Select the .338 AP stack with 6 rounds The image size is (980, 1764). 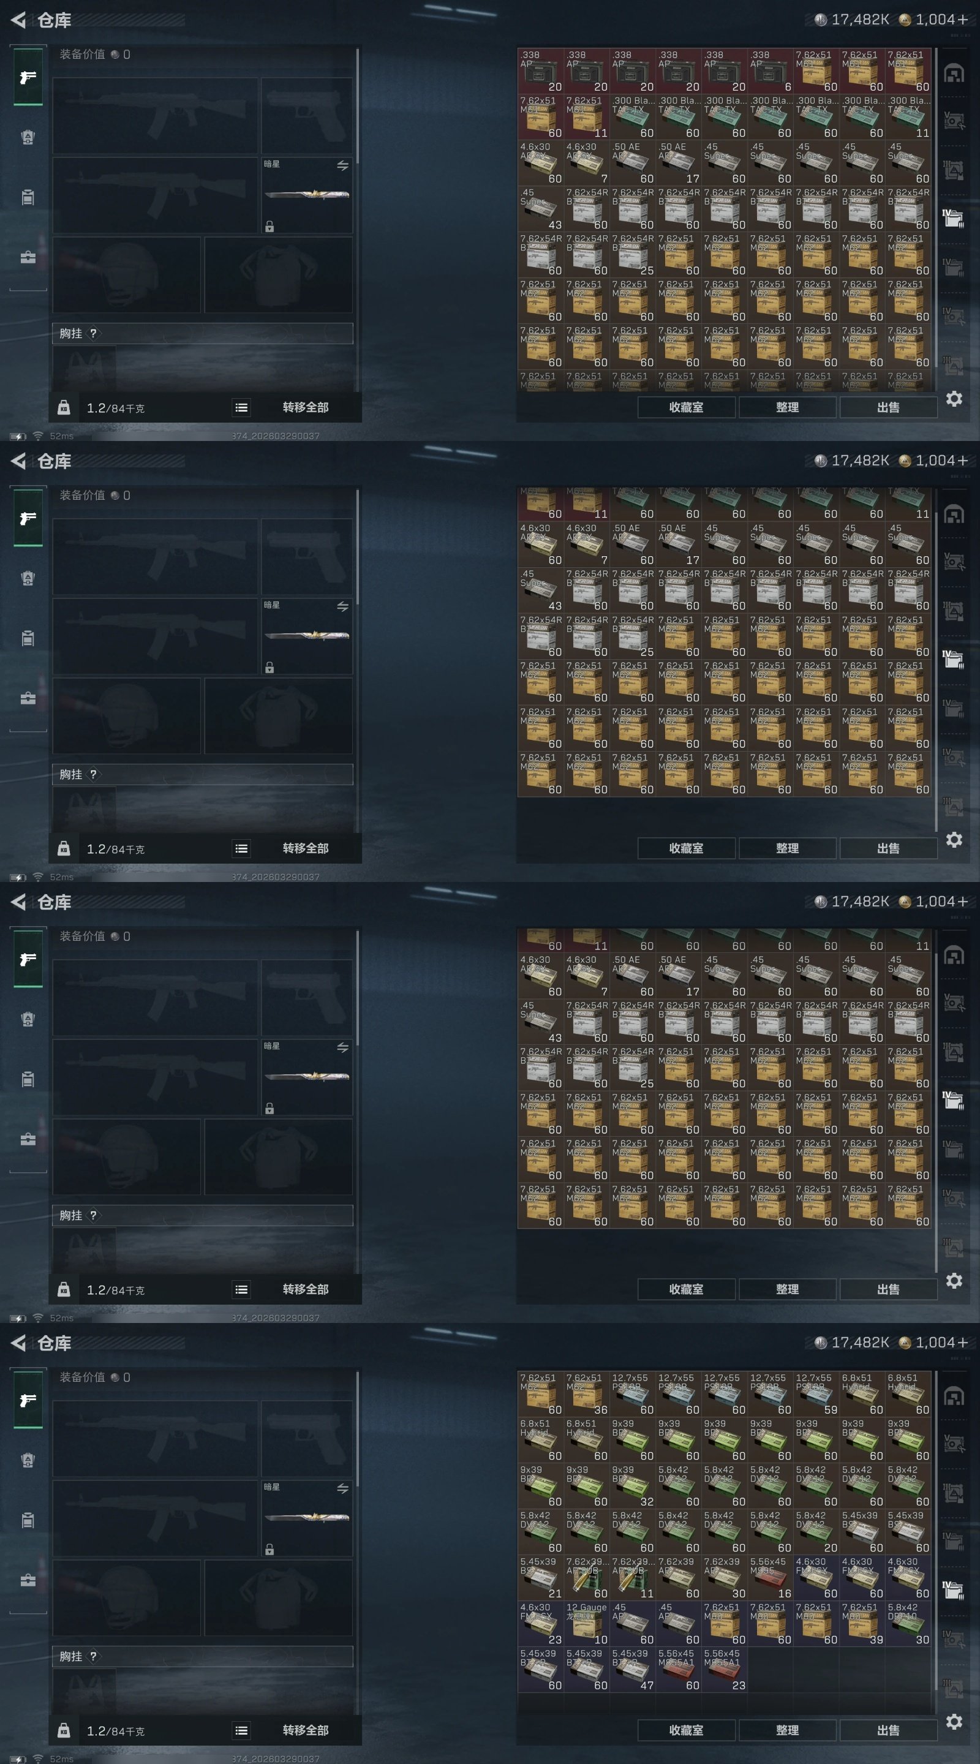click(x=771, y=70)
